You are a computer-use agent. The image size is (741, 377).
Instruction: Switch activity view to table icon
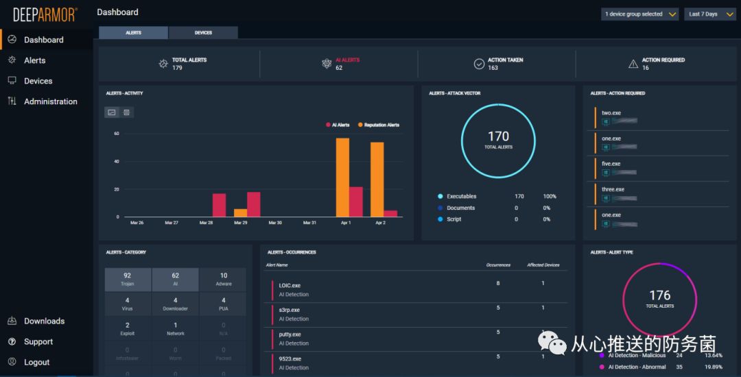[x=126, y=112]
